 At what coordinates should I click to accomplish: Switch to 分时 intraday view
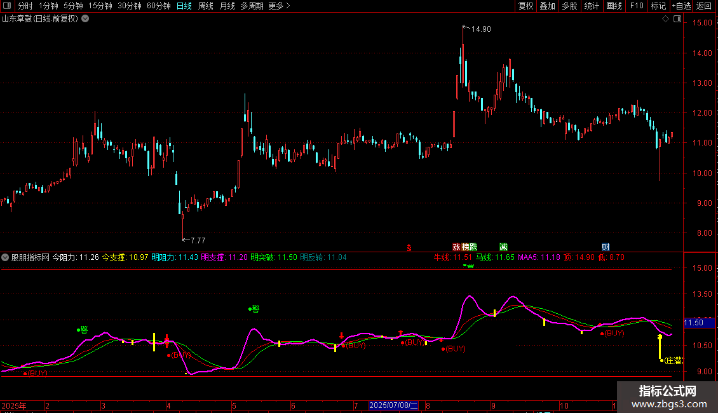(x=25, y=6)
